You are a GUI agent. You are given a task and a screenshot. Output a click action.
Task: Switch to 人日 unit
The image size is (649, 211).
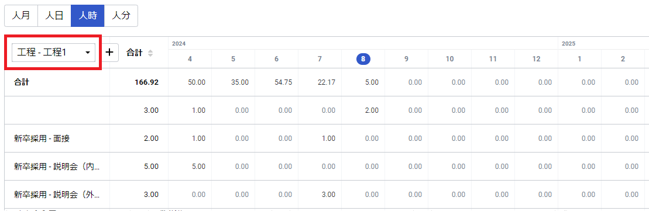point(54,16)
